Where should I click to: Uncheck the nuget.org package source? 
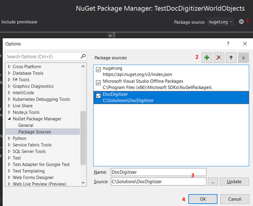pos(99,69)
